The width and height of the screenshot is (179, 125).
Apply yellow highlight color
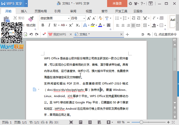click(x=93, y=25)
